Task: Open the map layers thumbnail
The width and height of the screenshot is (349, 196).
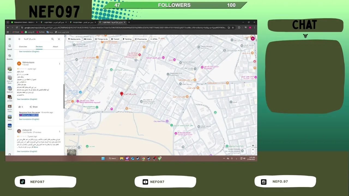Action: pyautogui.click(x=72, y=152)
